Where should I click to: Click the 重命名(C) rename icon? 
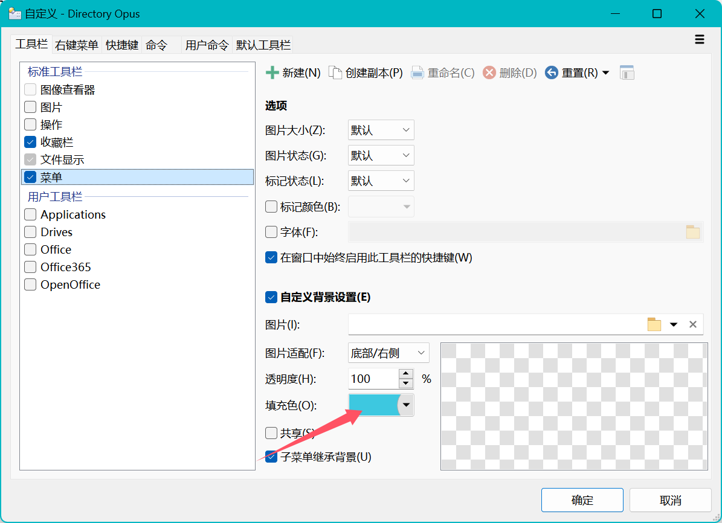tap(417, 72)
